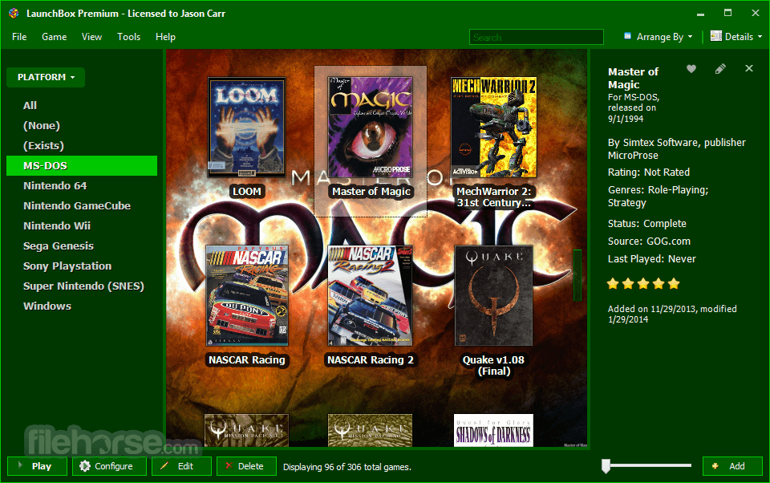Click the 'Source: GOG.com' text
This screenshot has height=483, width=770.
[x=649, y=241]
